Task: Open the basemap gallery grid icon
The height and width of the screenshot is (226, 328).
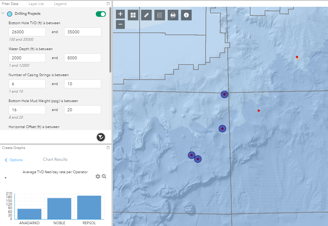Action: 133,15
